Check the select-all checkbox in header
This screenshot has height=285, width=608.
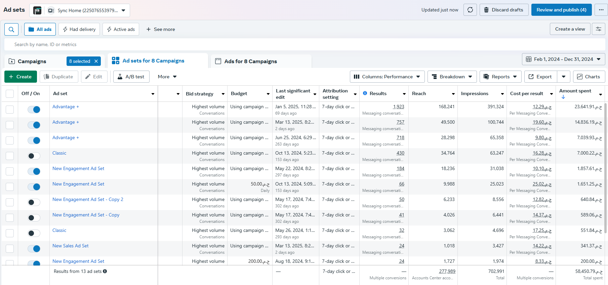10,94
